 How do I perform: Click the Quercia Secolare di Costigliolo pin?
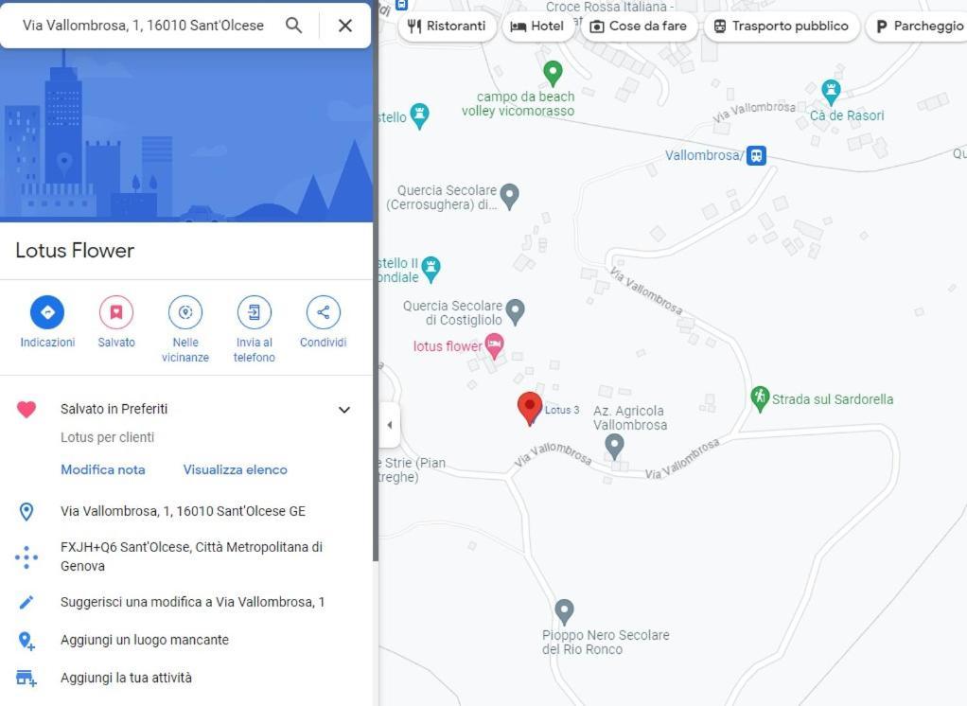point(515,311)
